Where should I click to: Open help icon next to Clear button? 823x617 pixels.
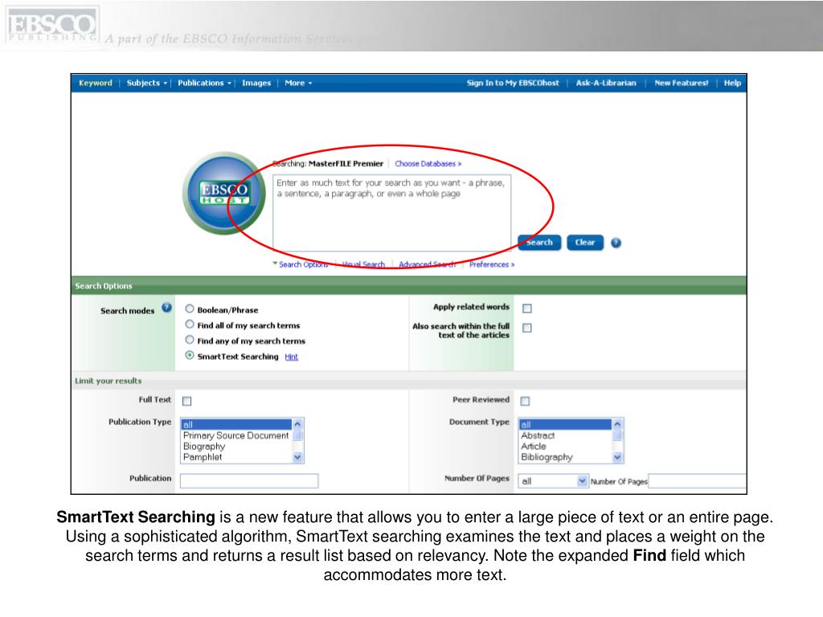(x=616, y=243)
